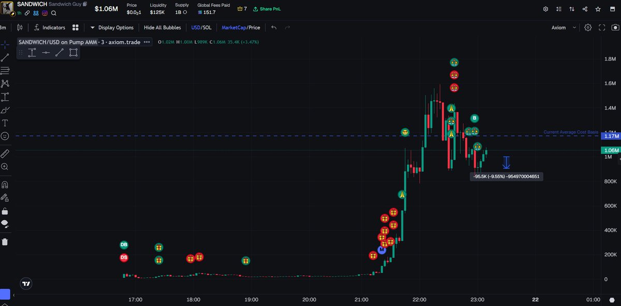Screen dimensions: 621x306
Task: Toggle magnet mode for drawings
Action: [x=5, y=185]
